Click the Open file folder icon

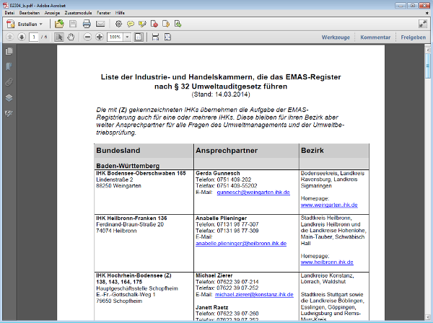[59, 24]
